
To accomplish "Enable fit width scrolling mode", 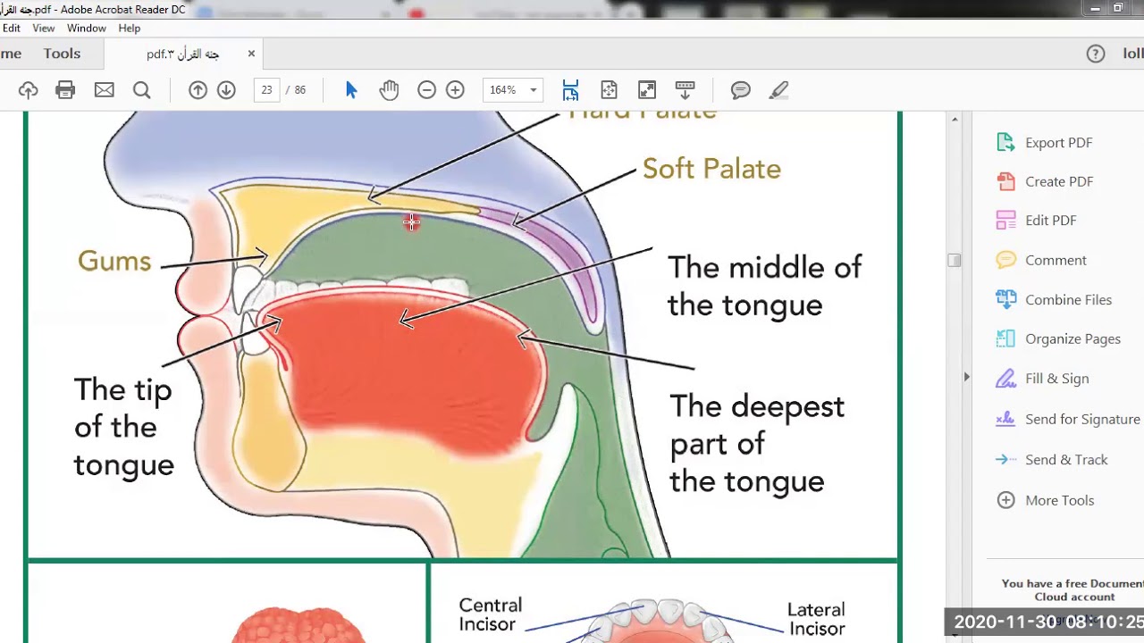I will (x=570, y=90).
